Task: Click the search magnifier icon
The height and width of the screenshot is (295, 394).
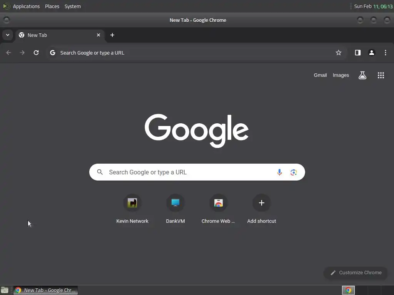Action: (100, 172)
